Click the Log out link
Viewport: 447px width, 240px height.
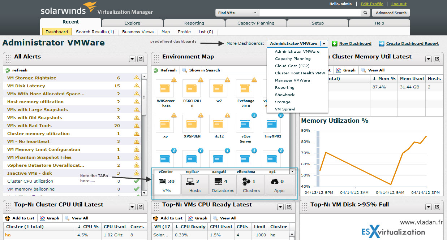point(399,4)
